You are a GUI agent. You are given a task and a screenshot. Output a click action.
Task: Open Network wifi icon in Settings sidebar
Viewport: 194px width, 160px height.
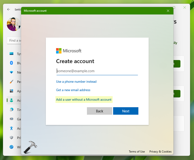(x=11, y=72)
